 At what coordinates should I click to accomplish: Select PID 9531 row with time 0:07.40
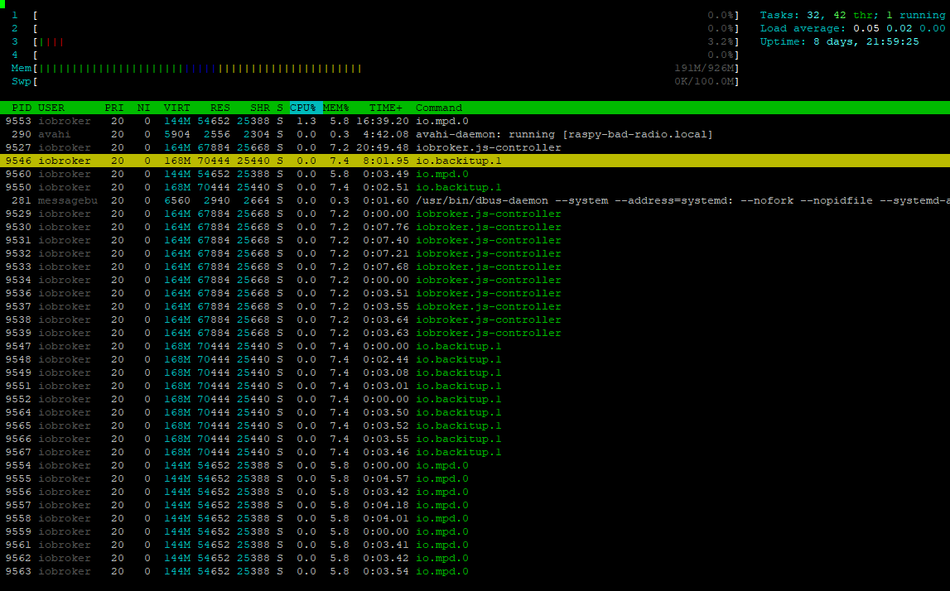[475, 240]
